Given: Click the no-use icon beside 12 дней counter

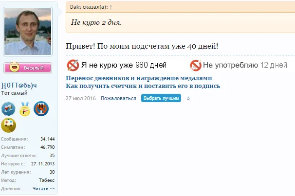Looking at the screenshot, I should click(196, 65).
